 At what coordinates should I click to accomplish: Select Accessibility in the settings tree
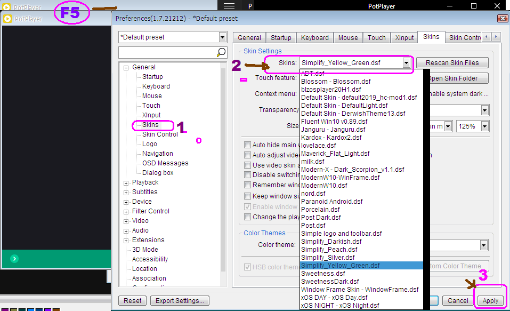tap(150, 259)
